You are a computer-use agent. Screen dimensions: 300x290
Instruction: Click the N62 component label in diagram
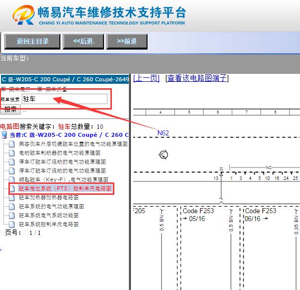(x=163, y=133)
